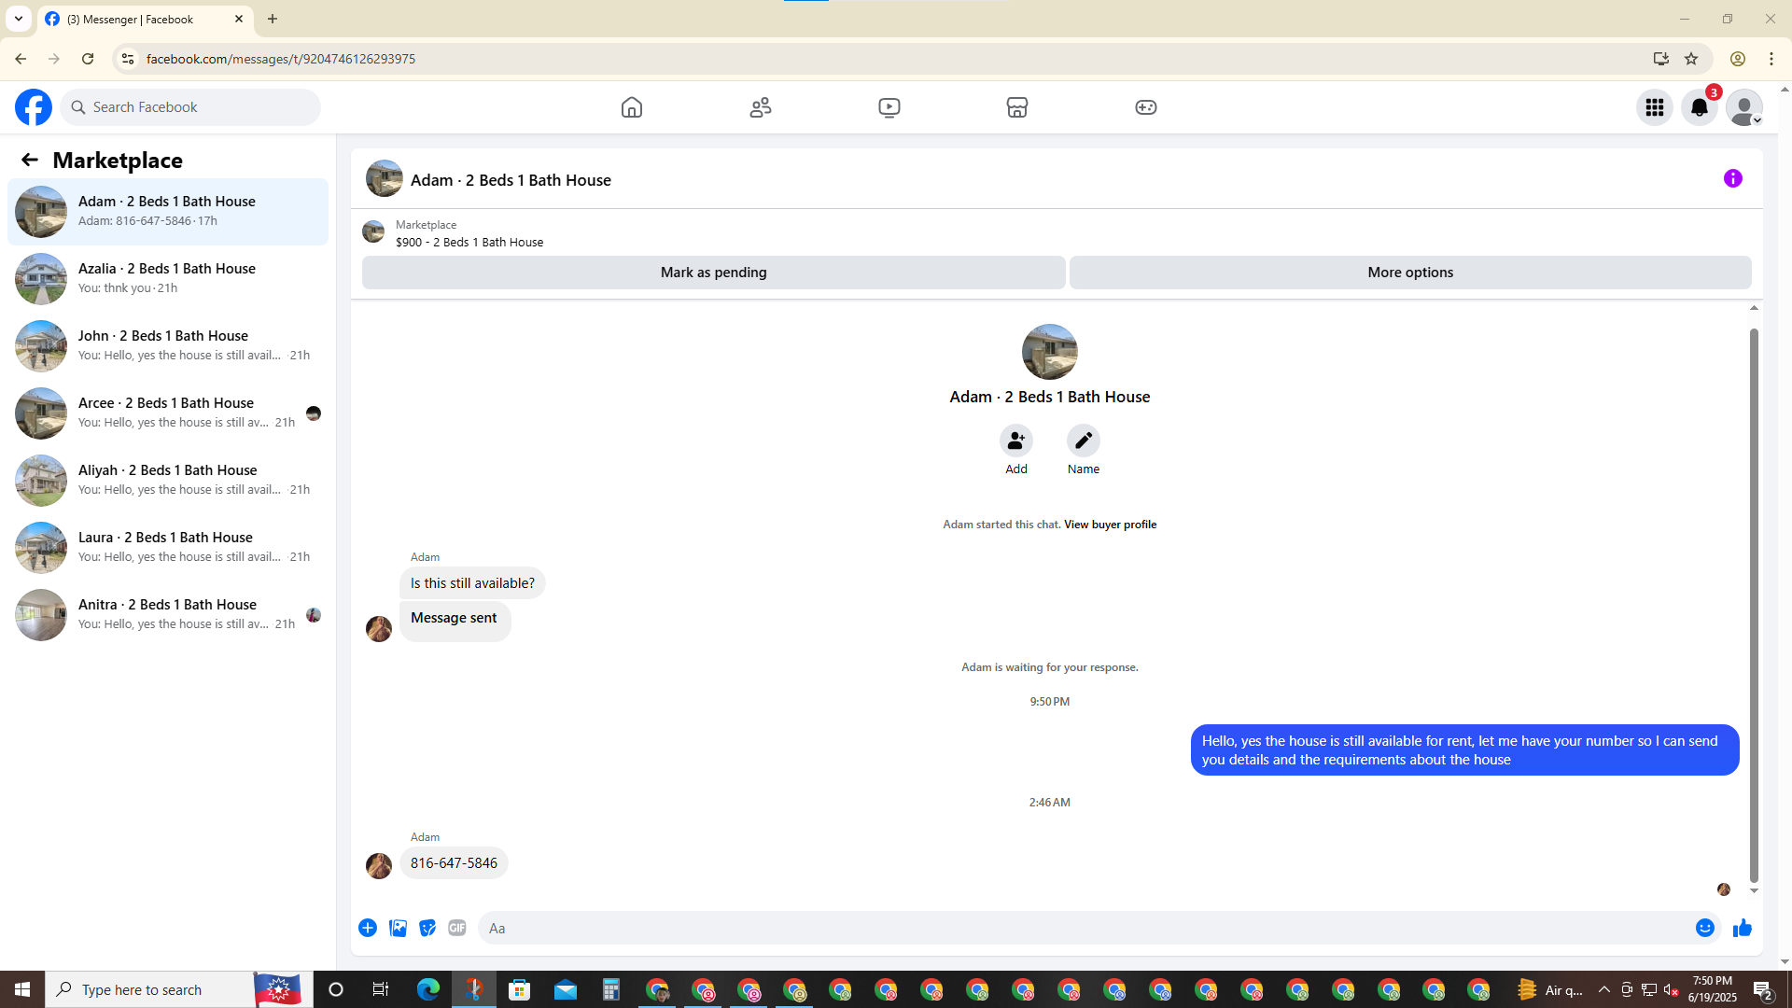Open Azalia's 2 Beds 1 Bath conversation
Image resolution: width=1792 pixels, height=1008 pixels.
pyautogui.click(x=168, y=279)
